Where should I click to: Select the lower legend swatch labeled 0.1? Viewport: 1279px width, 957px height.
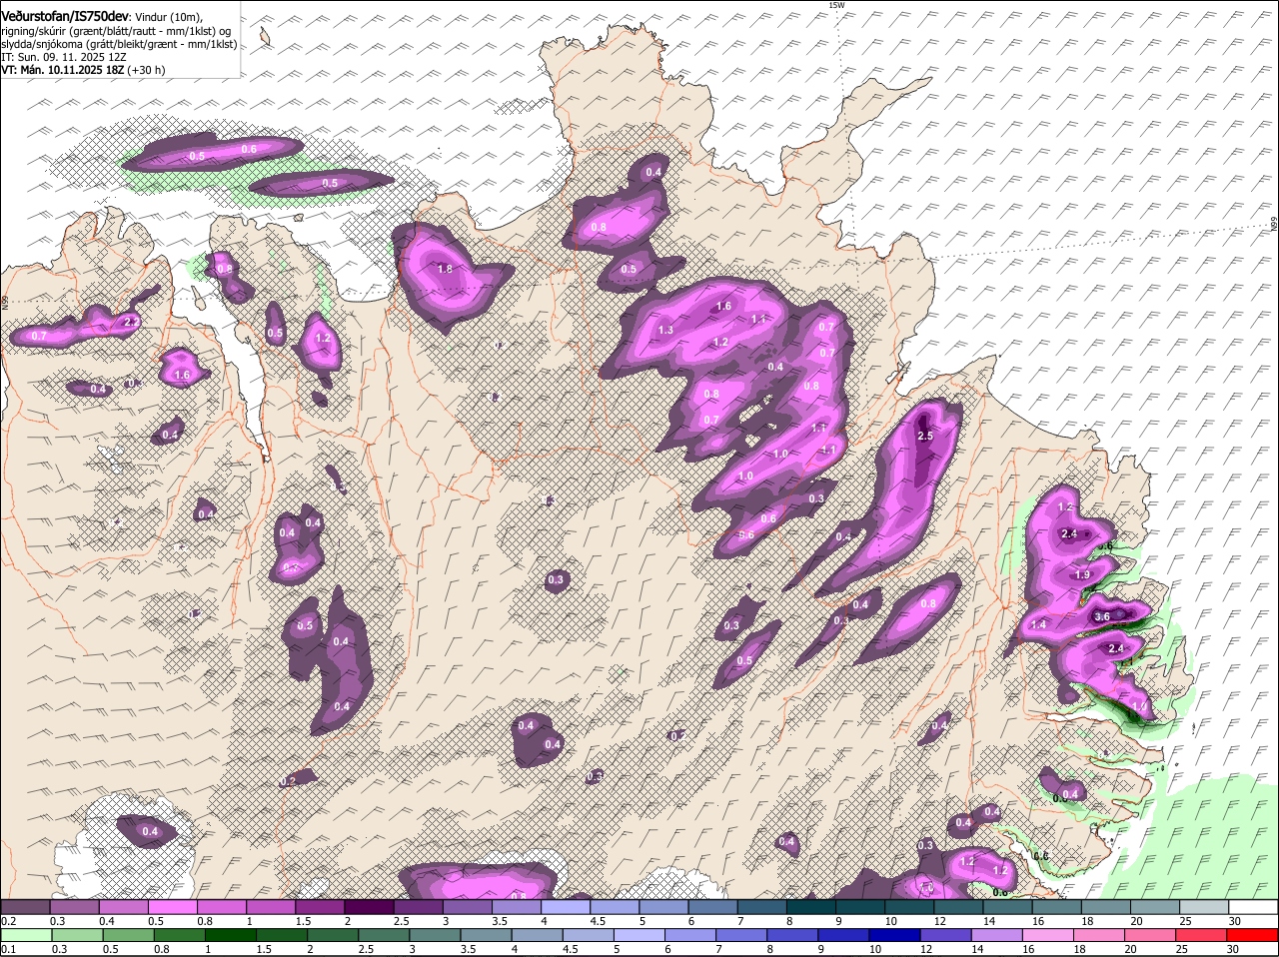tap(25, 935)
